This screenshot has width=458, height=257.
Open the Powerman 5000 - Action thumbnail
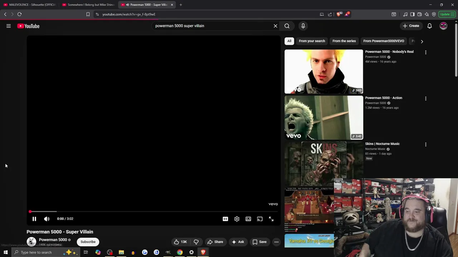323,117
